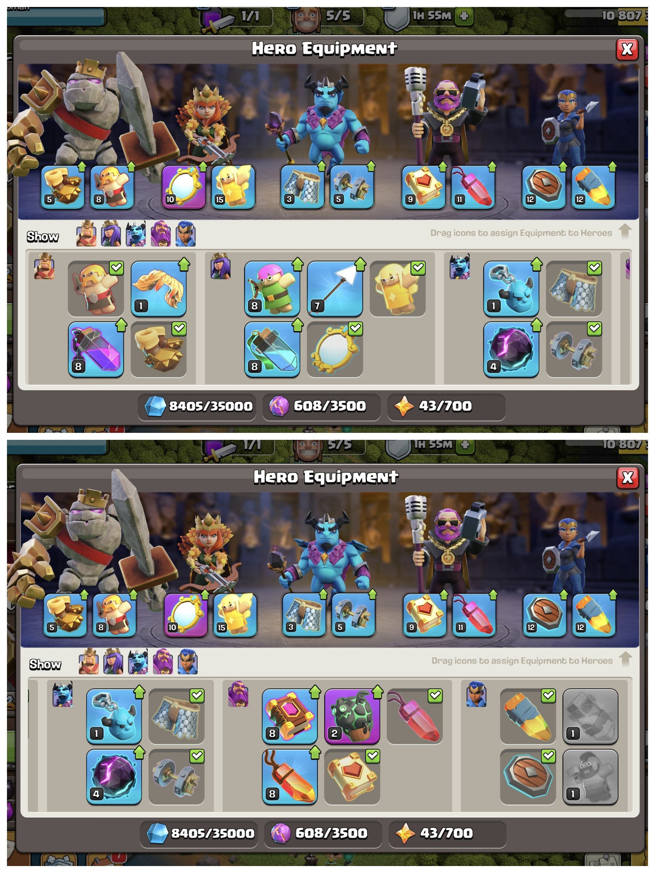The width and height of the screenshot is (655, 873).
Task: Choose the Queen's level 8 Invisibility Vial
Action: tap(272, 349)
